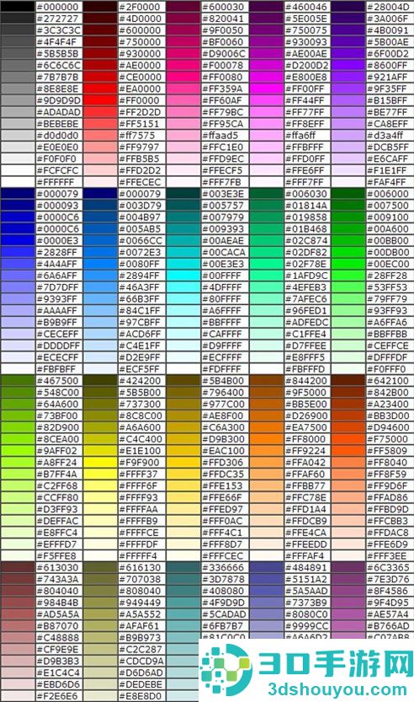Click the olive swatch beside #808040
This screenshot has width=414, height=702.
coord(99,591)
